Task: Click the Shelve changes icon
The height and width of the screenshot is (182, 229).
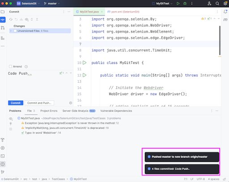Action: [x=21, y=19]
